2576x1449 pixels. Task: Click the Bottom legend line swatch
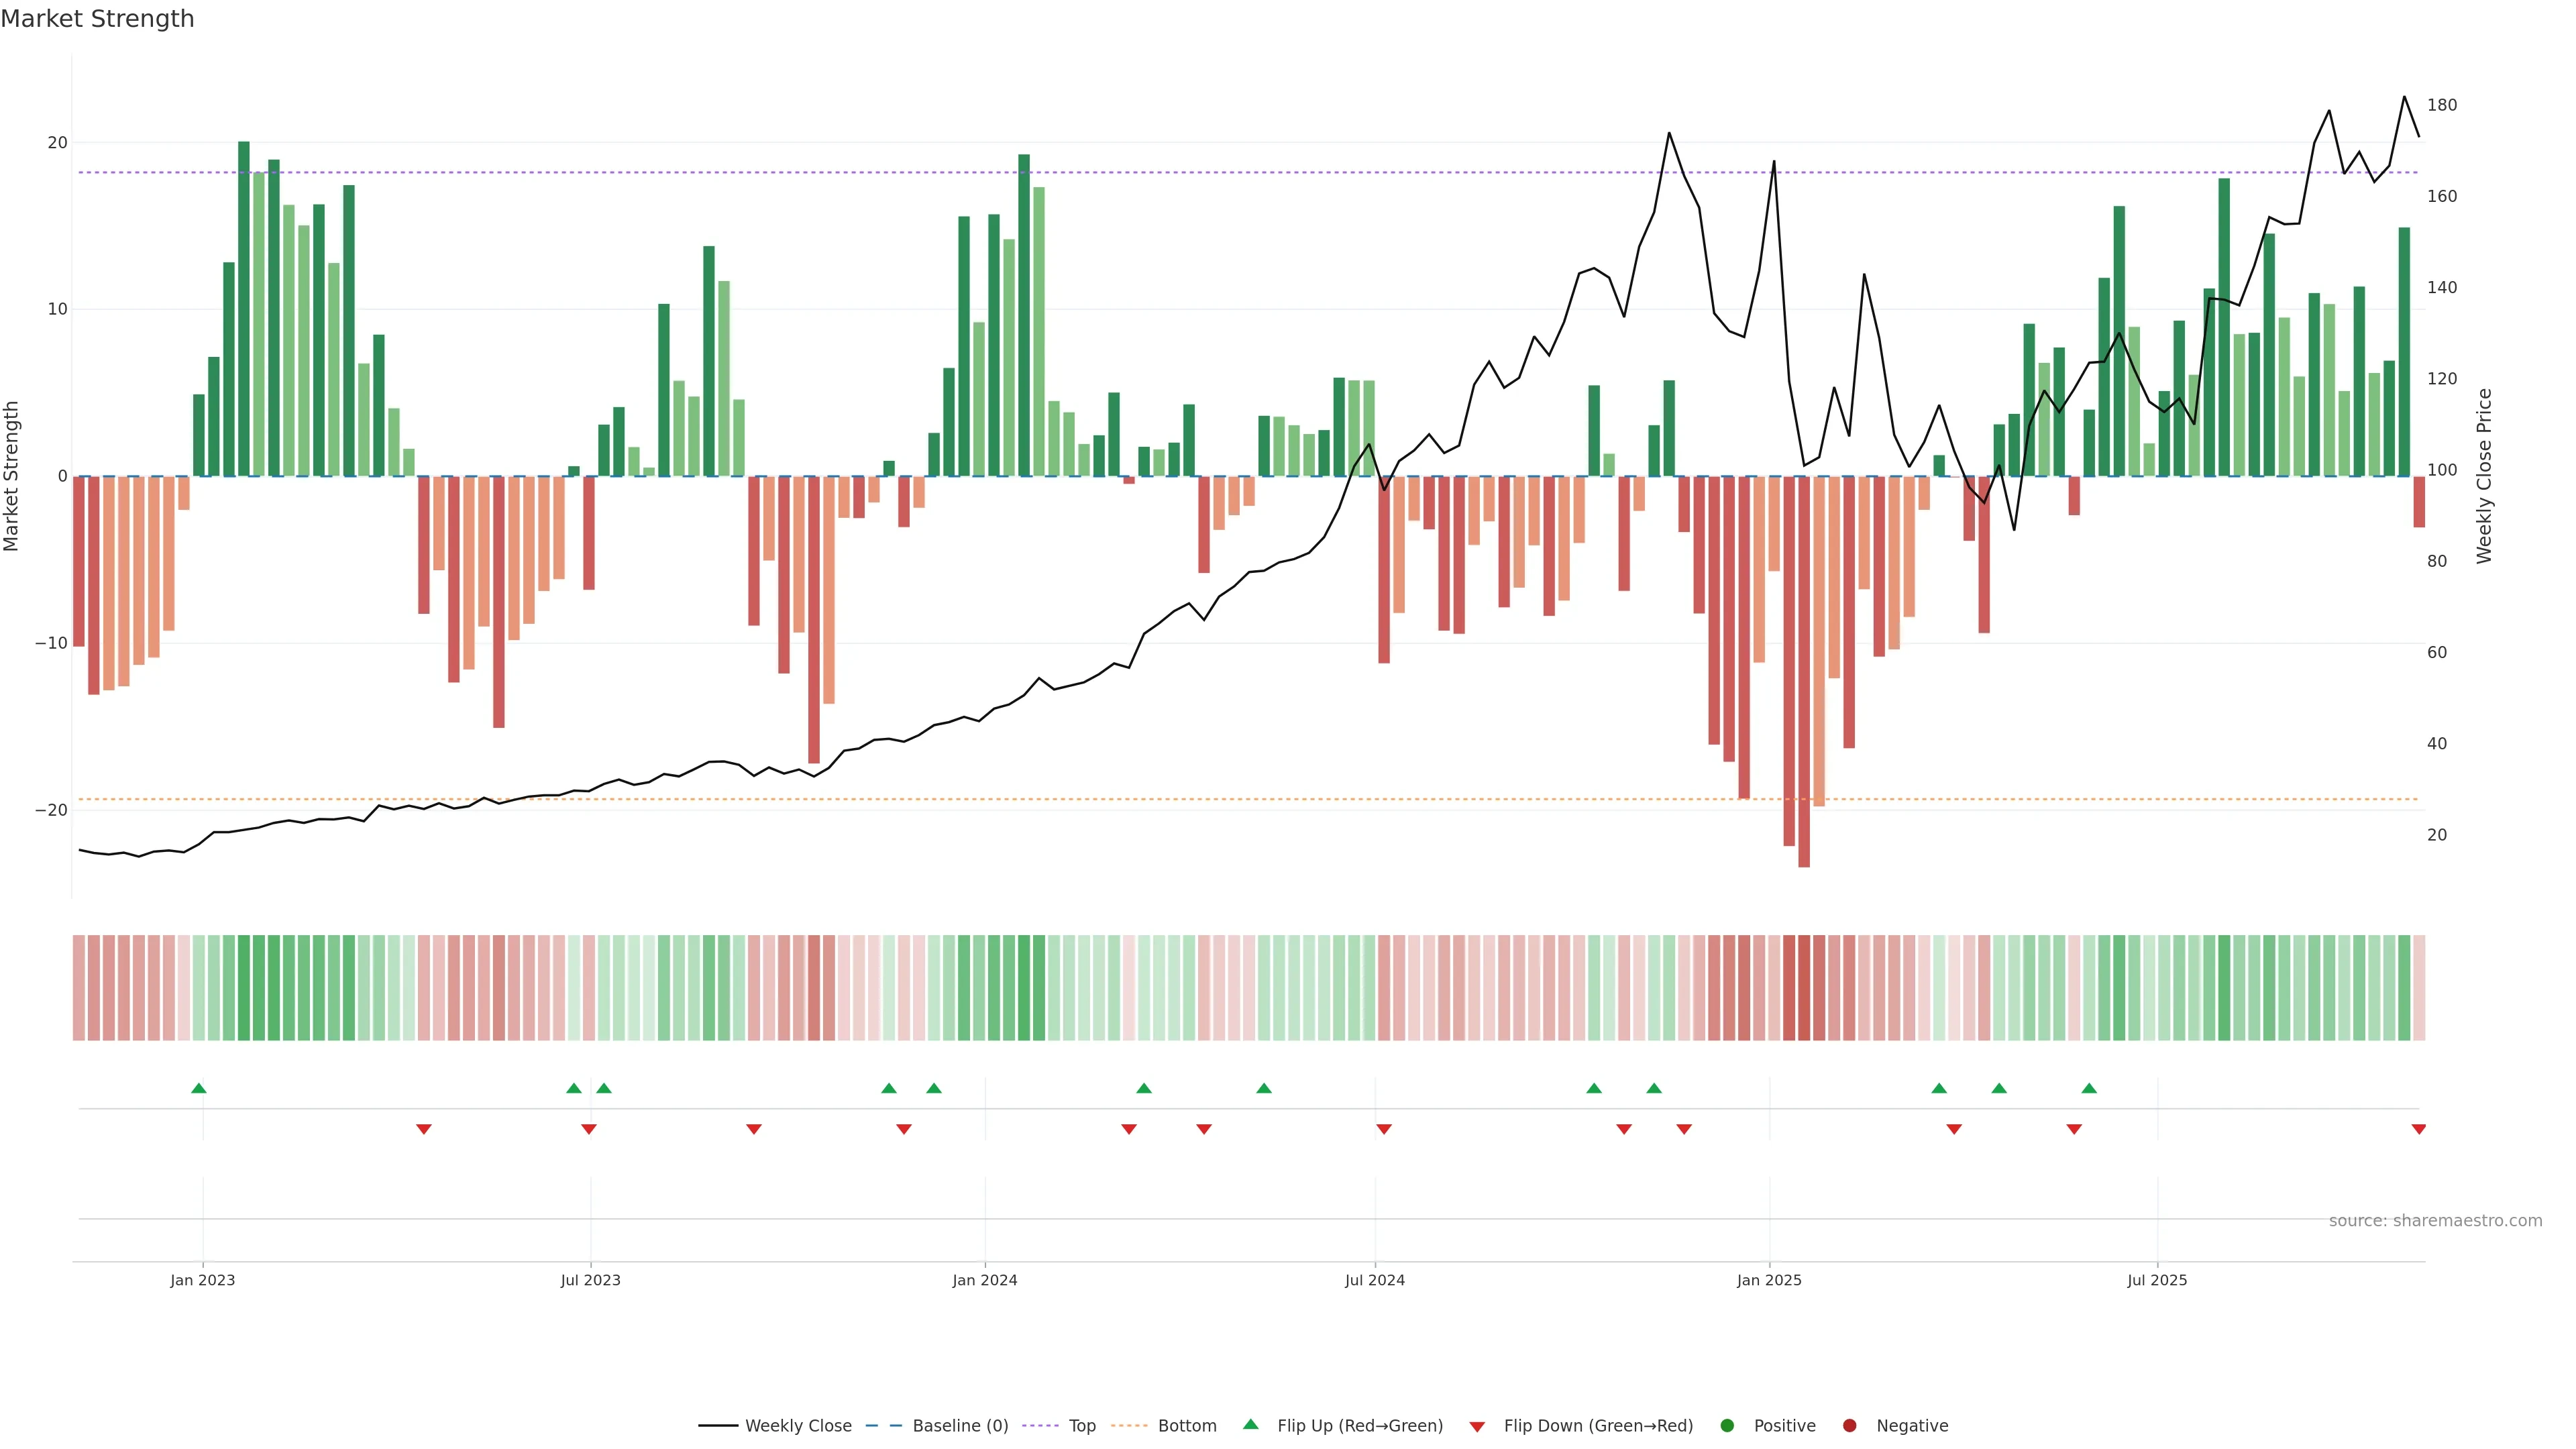[x=1129, y=1426]
